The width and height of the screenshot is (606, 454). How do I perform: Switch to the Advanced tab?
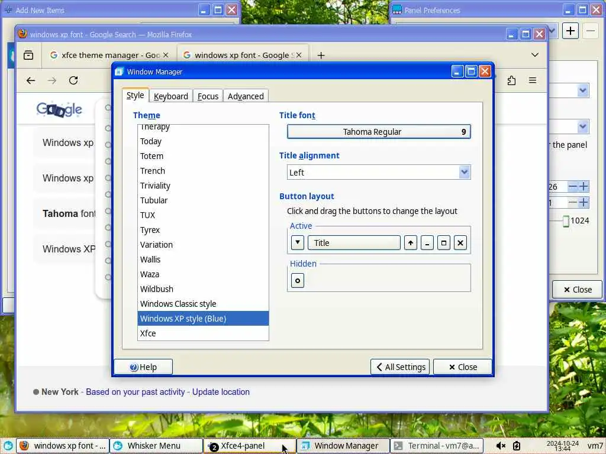246,96
